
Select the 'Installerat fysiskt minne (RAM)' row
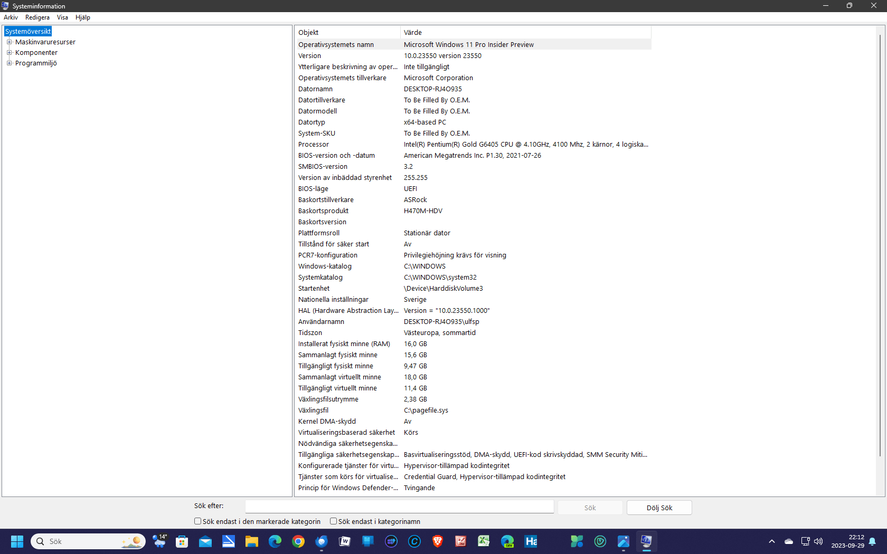(473, 344)
